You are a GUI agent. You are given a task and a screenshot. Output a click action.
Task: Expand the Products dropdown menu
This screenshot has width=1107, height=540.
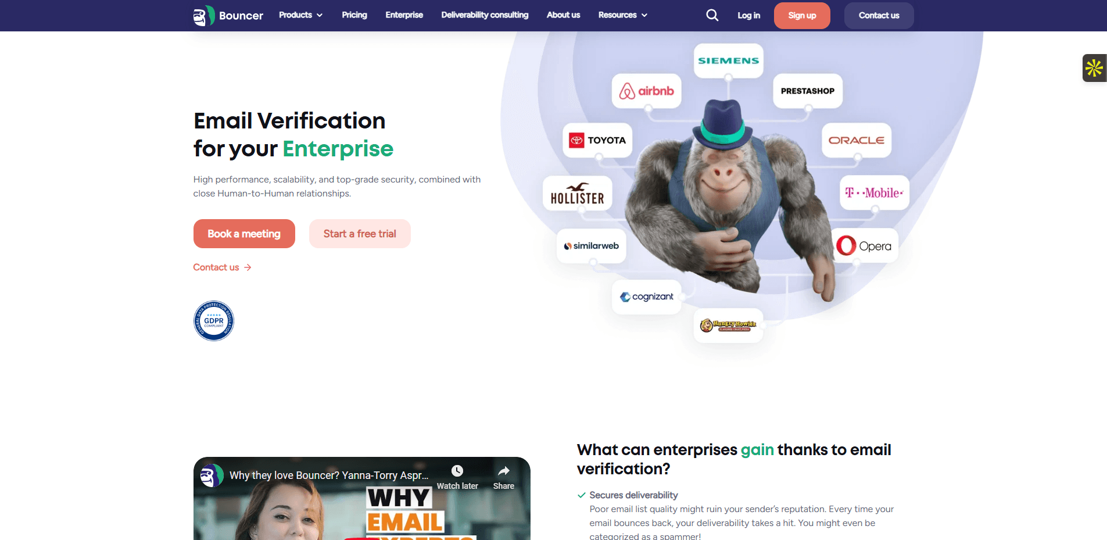click(x=300, y=15)
